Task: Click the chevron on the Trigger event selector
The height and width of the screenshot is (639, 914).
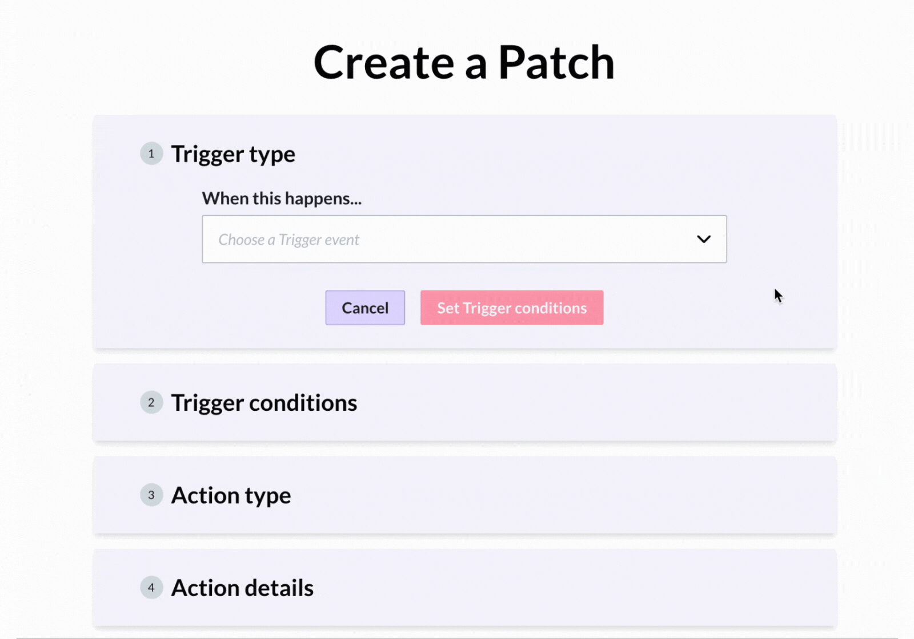Action: (x=703, y=239)
